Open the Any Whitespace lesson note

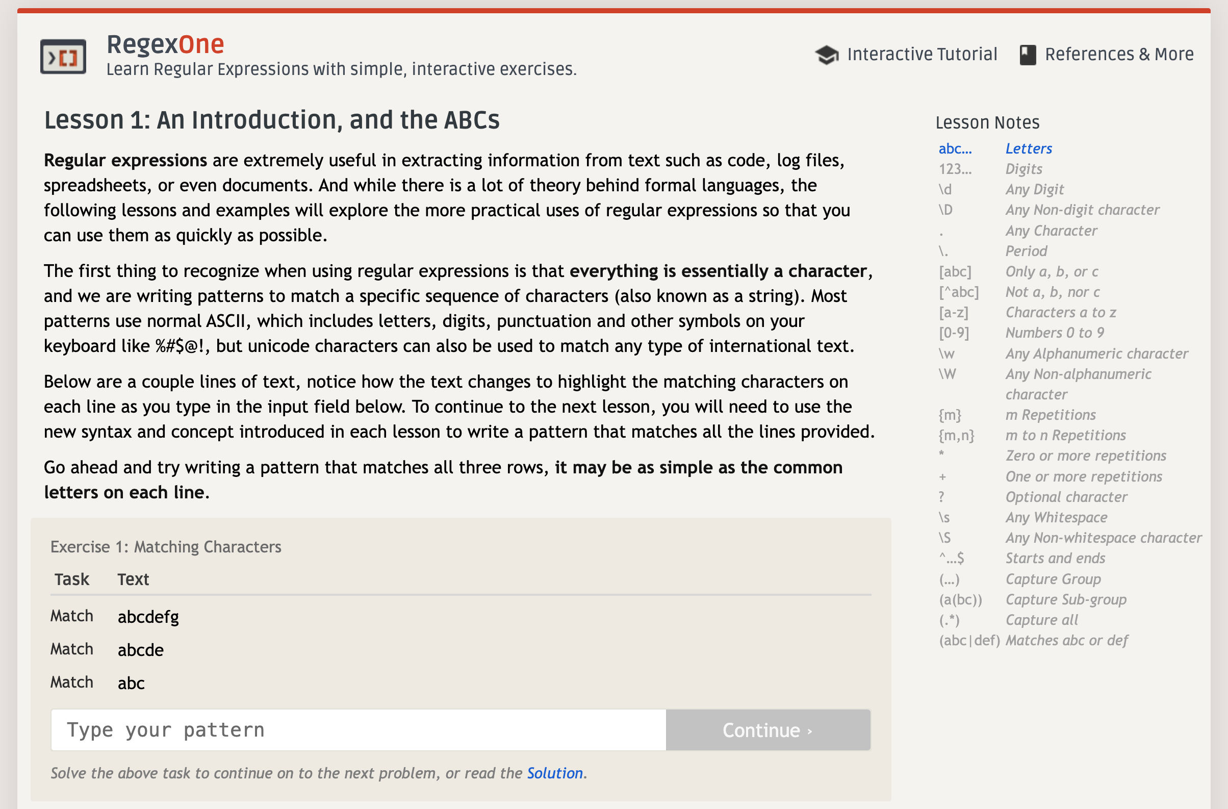(1056, 517)
